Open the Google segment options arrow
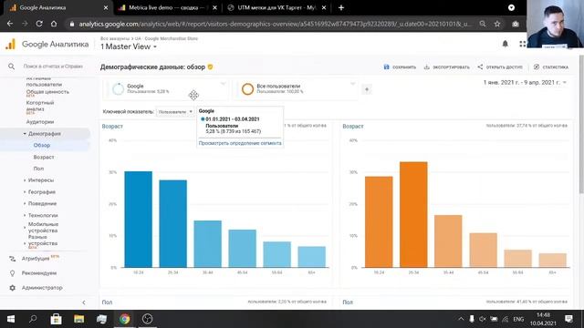Viewport: 584px width, 328px height. pos(223,84)
